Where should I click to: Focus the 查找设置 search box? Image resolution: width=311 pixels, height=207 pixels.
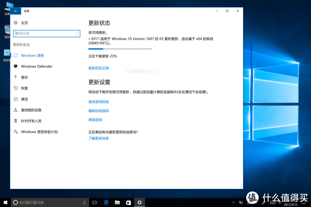click(47, 34)
